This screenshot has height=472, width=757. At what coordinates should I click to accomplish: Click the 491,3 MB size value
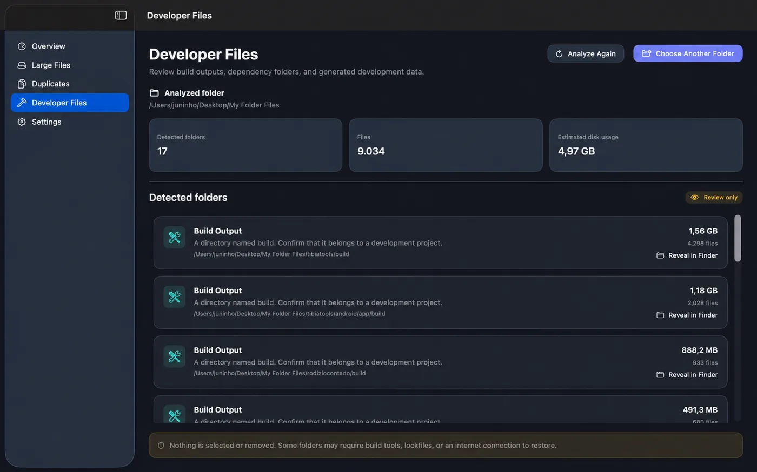pos(700,410)
